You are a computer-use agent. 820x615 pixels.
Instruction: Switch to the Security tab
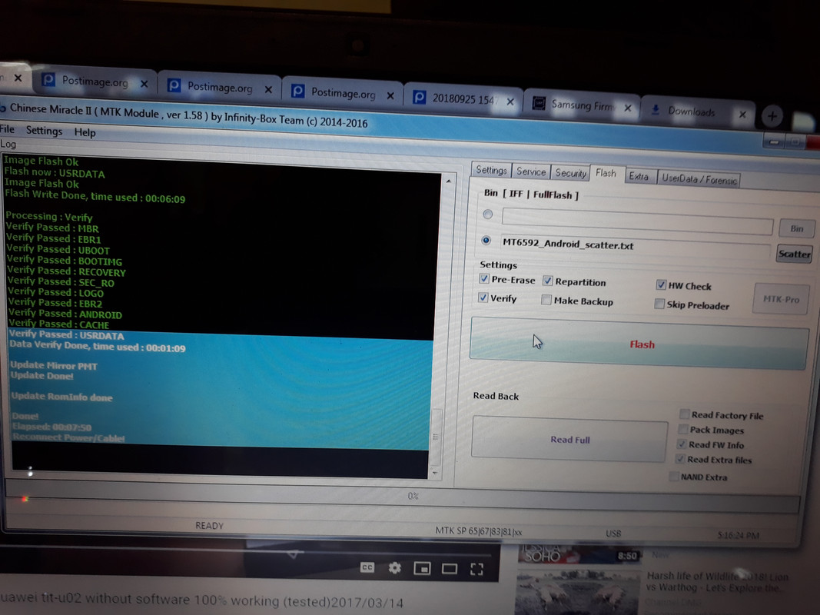point(570,172)
